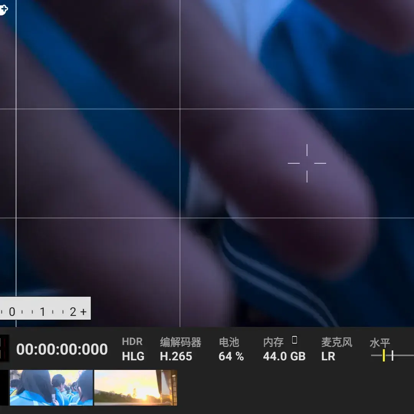Tap the 电池 64 % battery readout
The height and width of the screenshot is (414, 414).
coord(231,349)
